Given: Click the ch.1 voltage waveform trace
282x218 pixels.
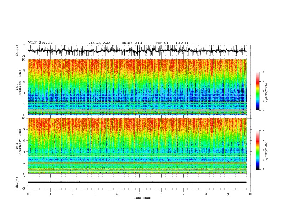Looking at the screenshot, I should point(137,51).
